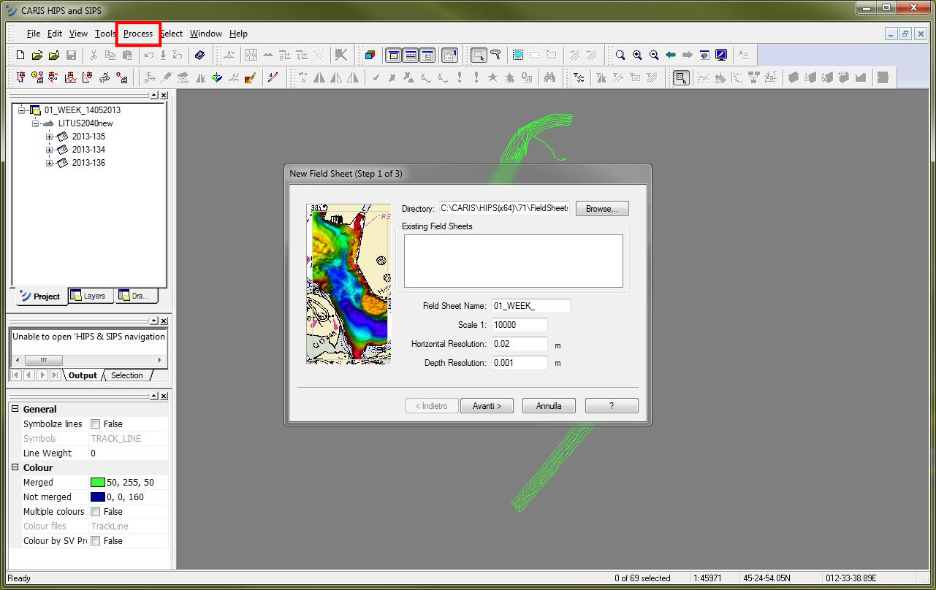Image resolution: width=936 pixels, height=590 pixels.
Task: Click the New blank page icon
Action: (20, 55)
